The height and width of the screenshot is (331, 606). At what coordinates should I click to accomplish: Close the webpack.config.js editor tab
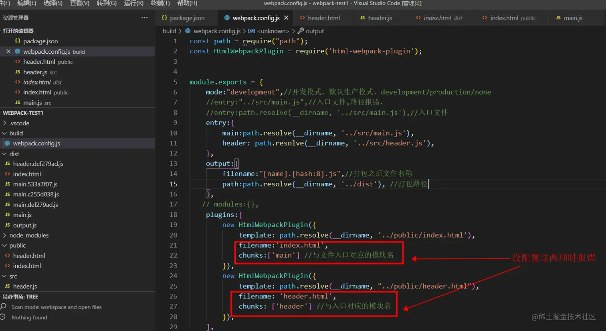click(x=286, y=18)
